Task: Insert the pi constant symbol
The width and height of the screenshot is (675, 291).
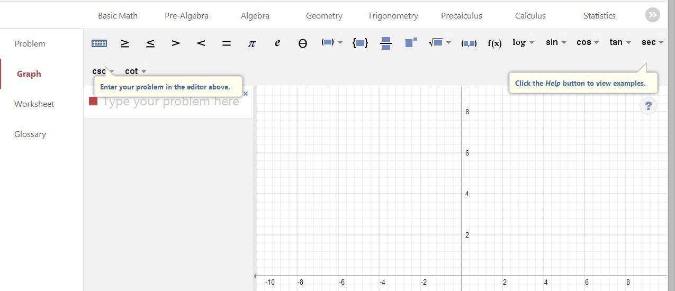Action: pyautogui.click(x=252, y=43)
